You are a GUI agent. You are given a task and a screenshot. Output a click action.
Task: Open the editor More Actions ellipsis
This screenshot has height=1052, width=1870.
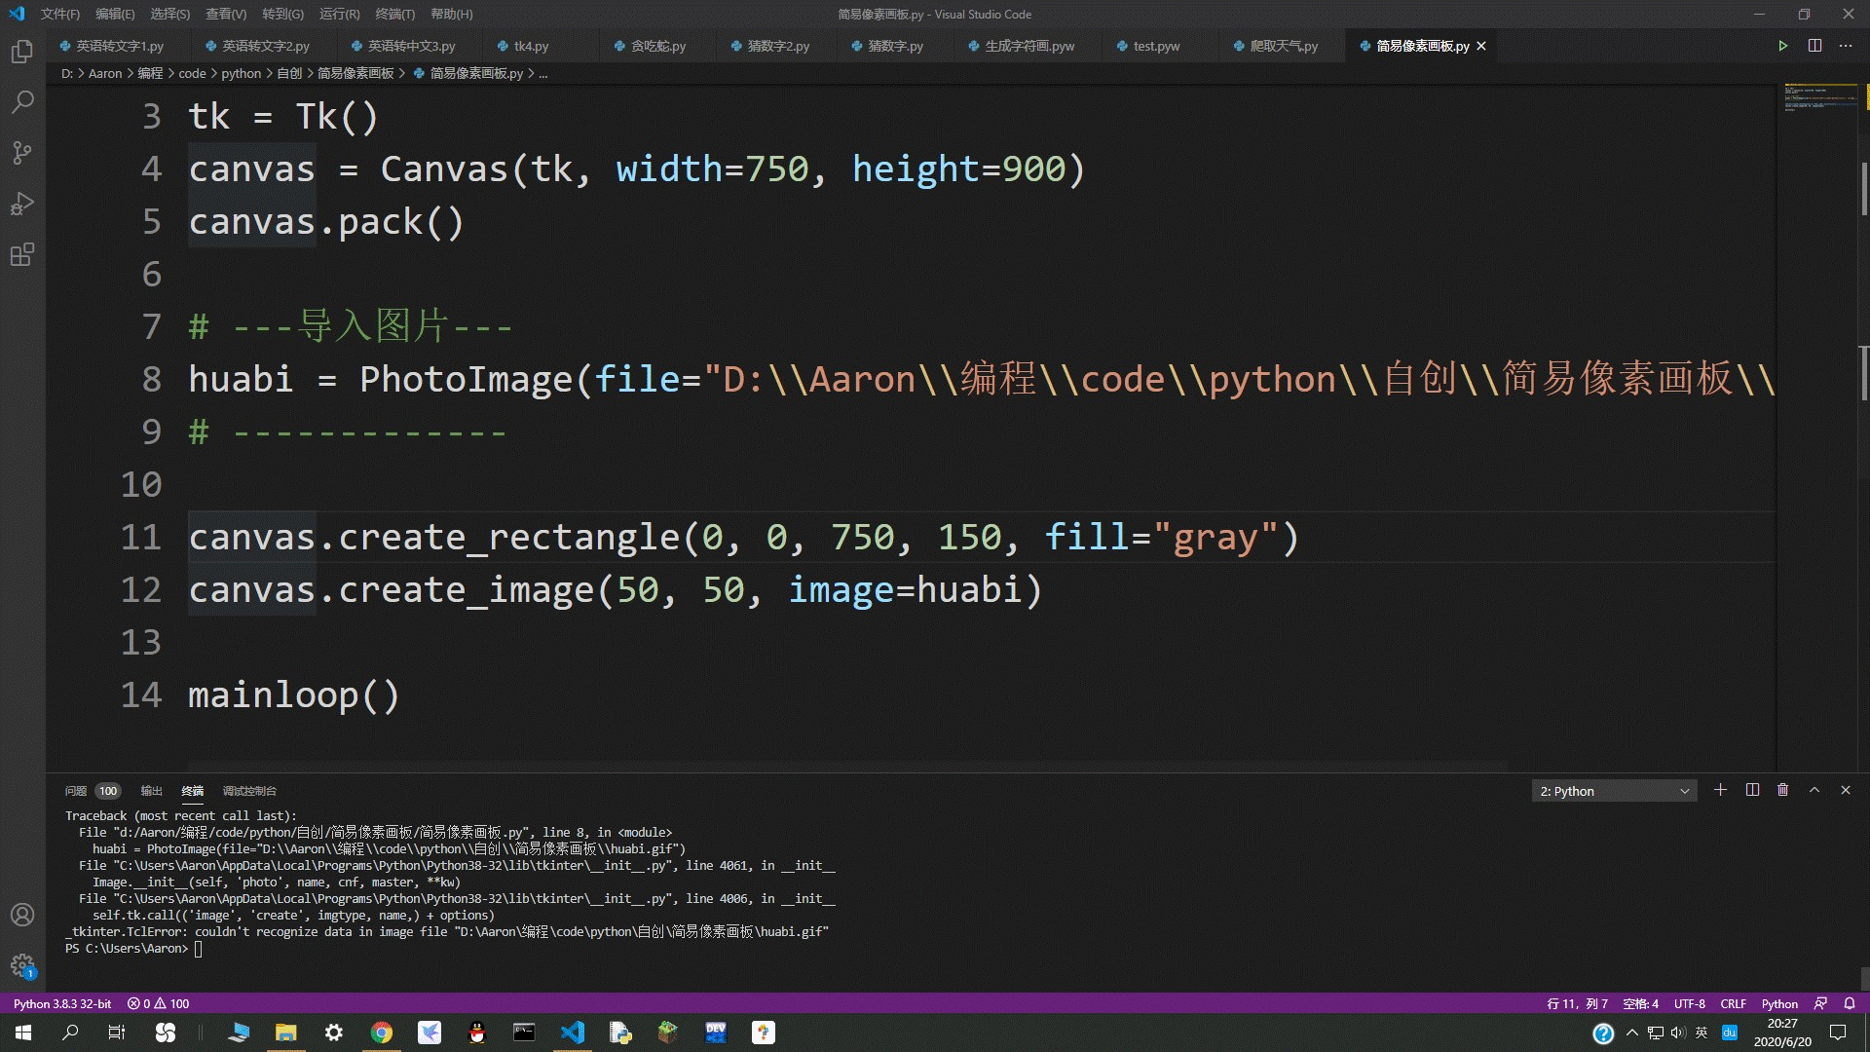click(1846, 46)
